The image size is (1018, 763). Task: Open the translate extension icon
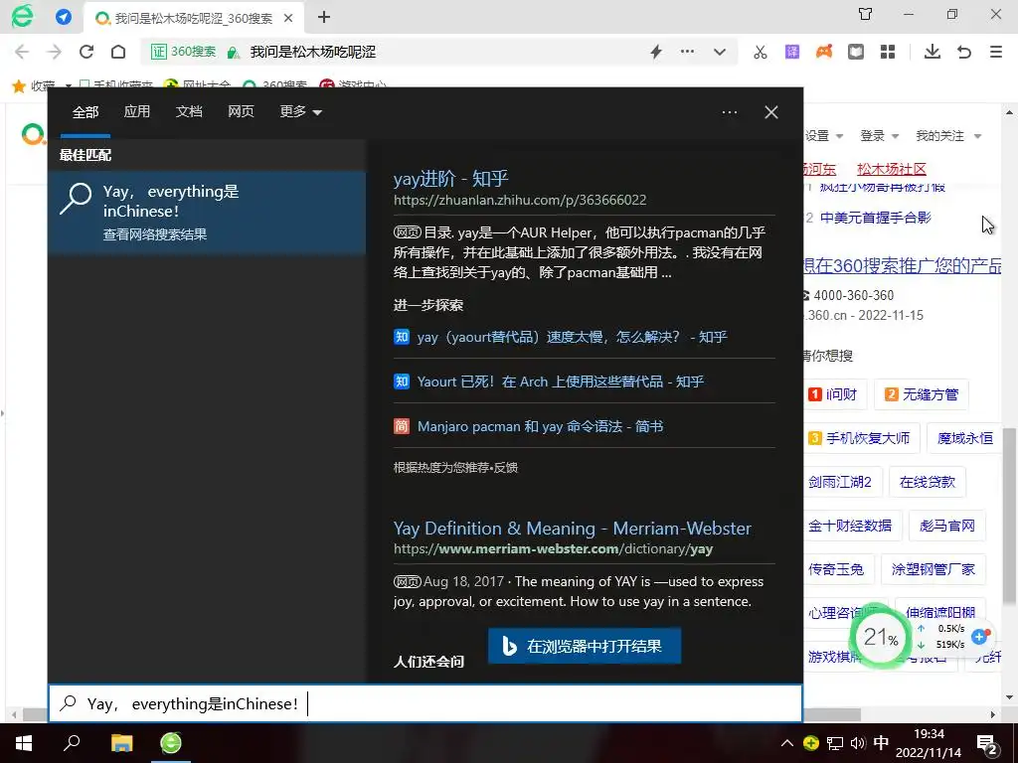[x=792, y=52]
